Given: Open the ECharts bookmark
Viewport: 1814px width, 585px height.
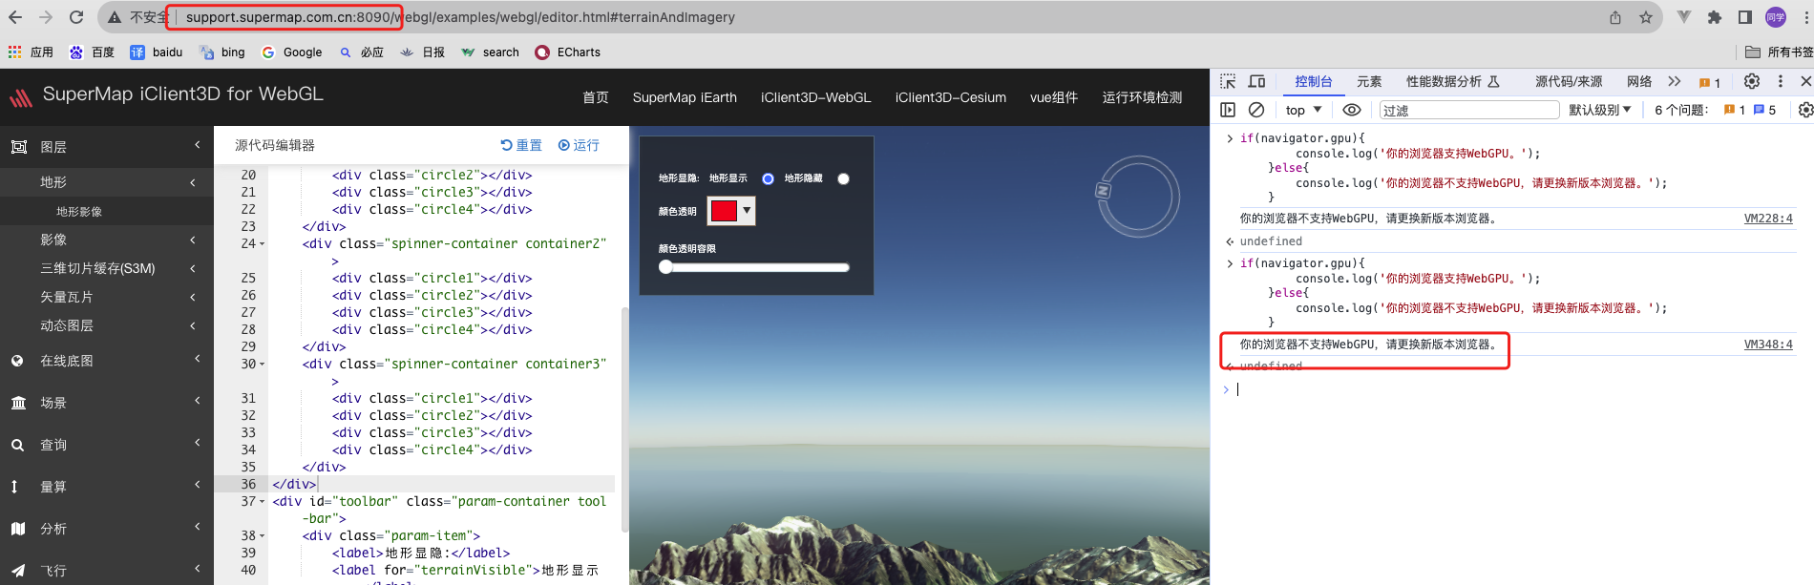Looking at the screenshot, I should click(x=568, y=52).
